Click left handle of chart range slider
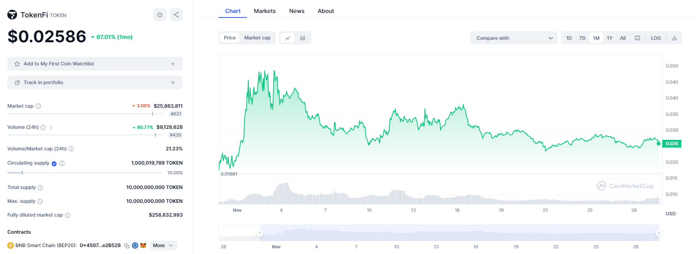 [260, 233]
